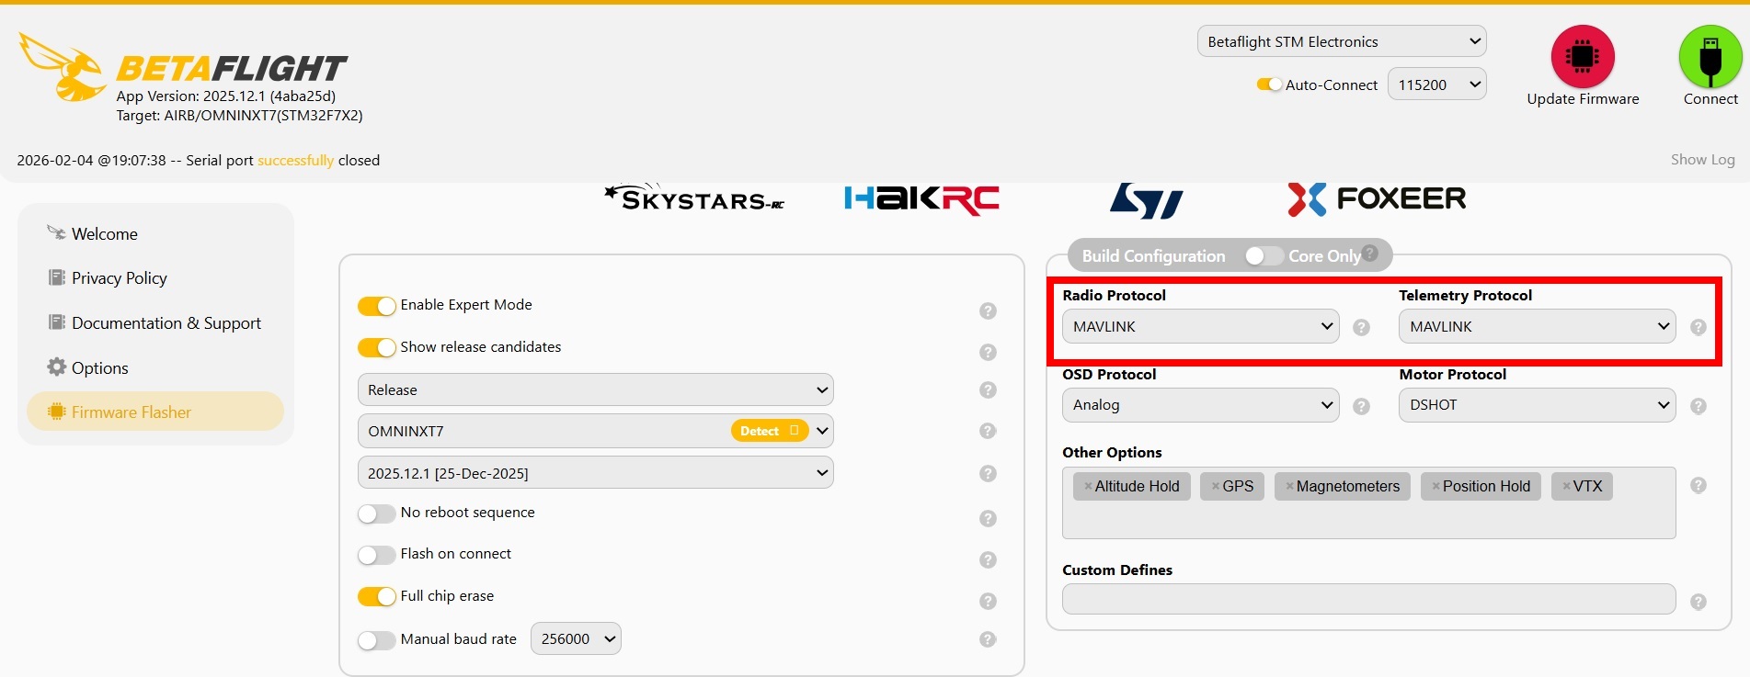Click the red Update Firmware chip icon
Screen dimensions: 1750x677
click(x=1582, y=57)
